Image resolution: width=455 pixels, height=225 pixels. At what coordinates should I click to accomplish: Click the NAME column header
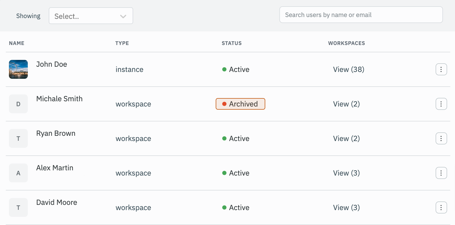[17, 43]
